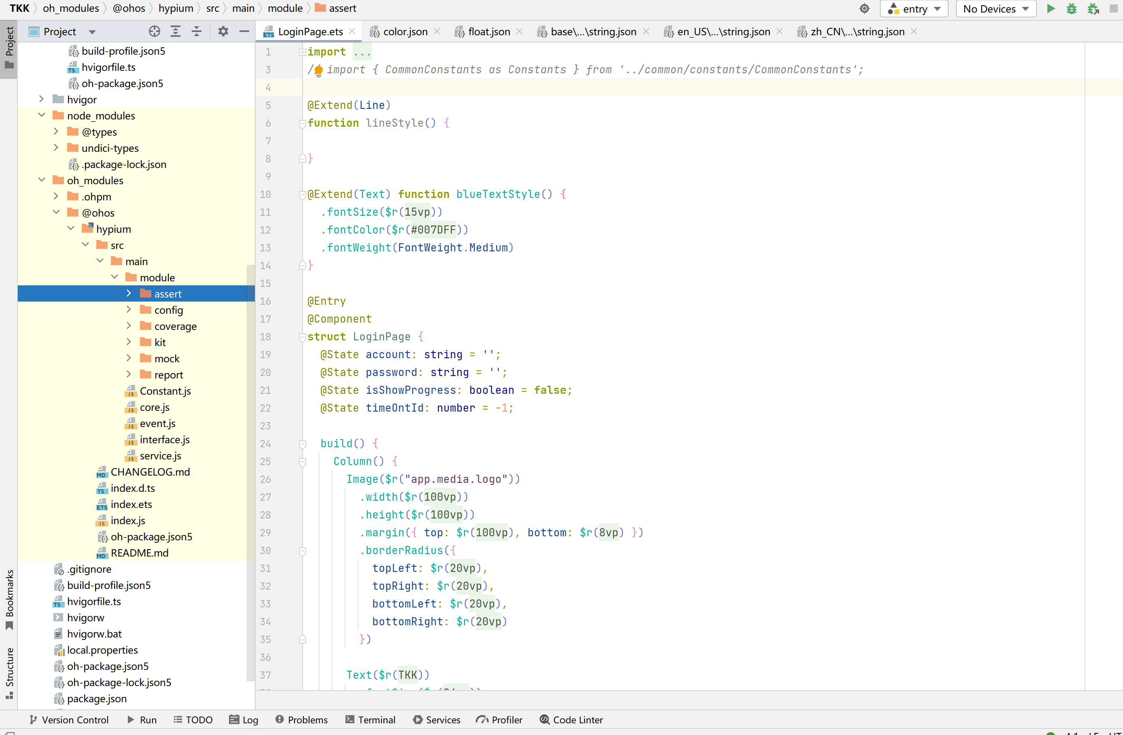Fold the build() method at line 24

(x=303, y=444)
